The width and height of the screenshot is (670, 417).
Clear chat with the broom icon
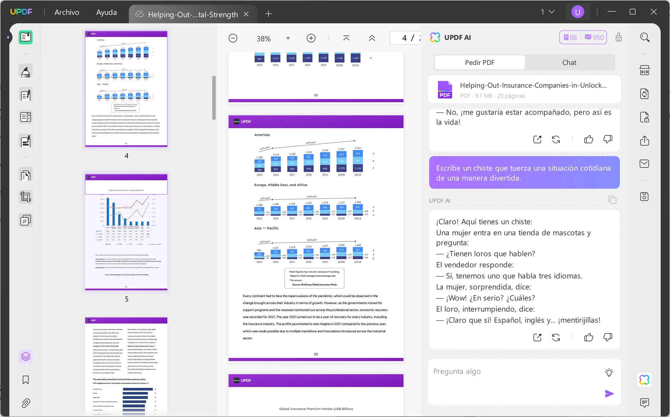pos(619,37)
